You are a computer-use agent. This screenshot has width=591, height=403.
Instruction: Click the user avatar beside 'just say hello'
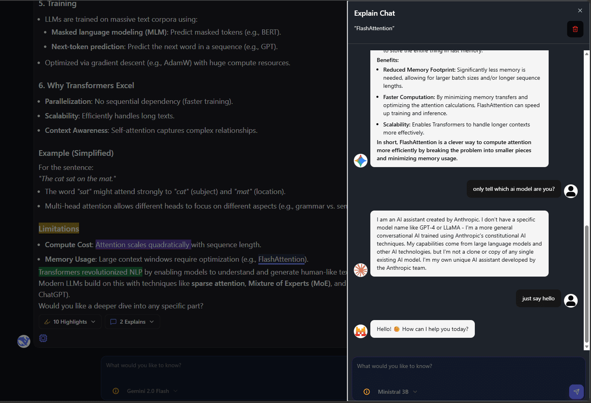point(571,300)
